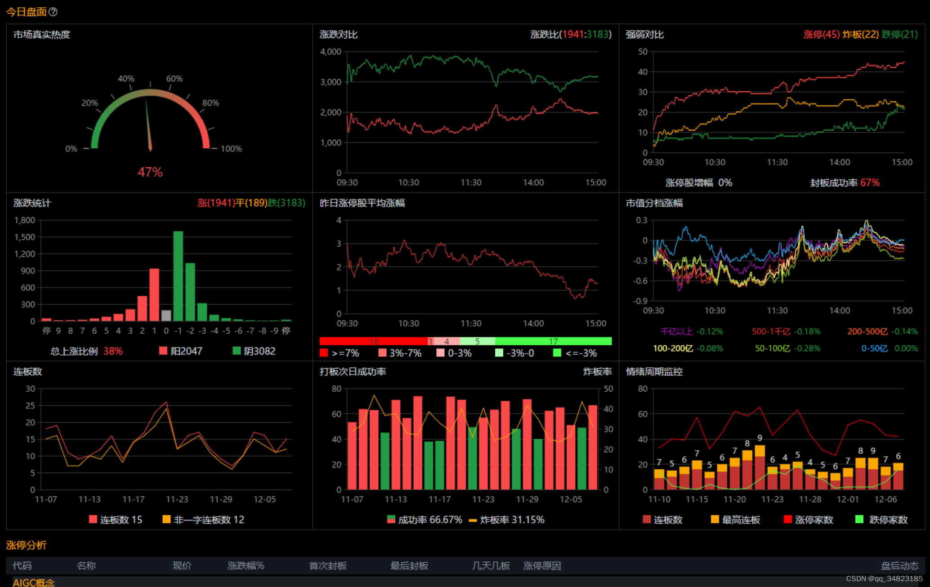Click the 千亿以上 -0.12% legend text
The image size is (930, 587).
pyautogui.click(x=692, y=332)
